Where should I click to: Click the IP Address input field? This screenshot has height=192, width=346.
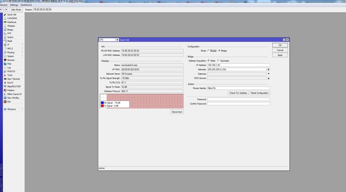(x=239, y=65)
